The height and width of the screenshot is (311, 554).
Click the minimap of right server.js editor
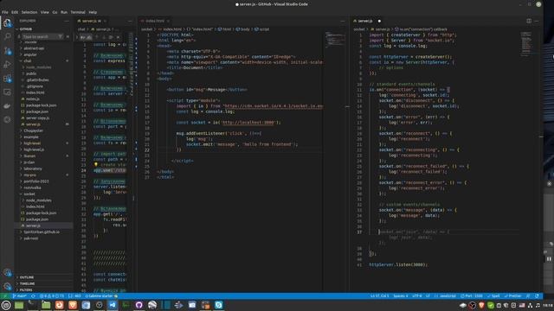point(526,44)
